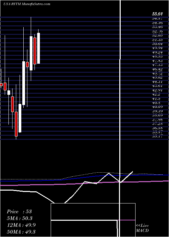Click the 50MA : 49.3 value

(x=21, y=232)
